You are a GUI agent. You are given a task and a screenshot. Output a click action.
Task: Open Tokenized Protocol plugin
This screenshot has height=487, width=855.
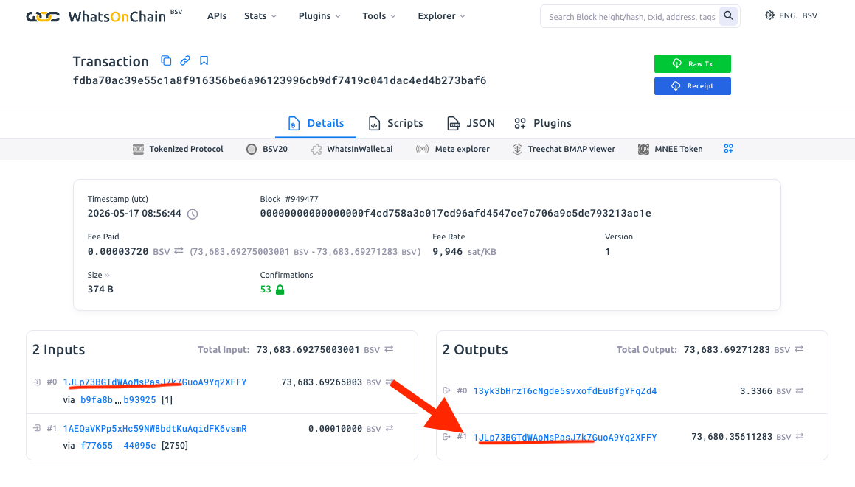click(179, 149)
